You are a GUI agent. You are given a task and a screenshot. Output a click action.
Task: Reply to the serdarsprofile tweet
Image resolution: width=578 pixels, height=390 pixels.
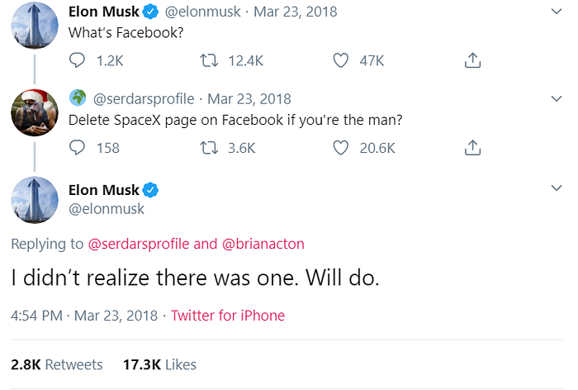[78, 148]
